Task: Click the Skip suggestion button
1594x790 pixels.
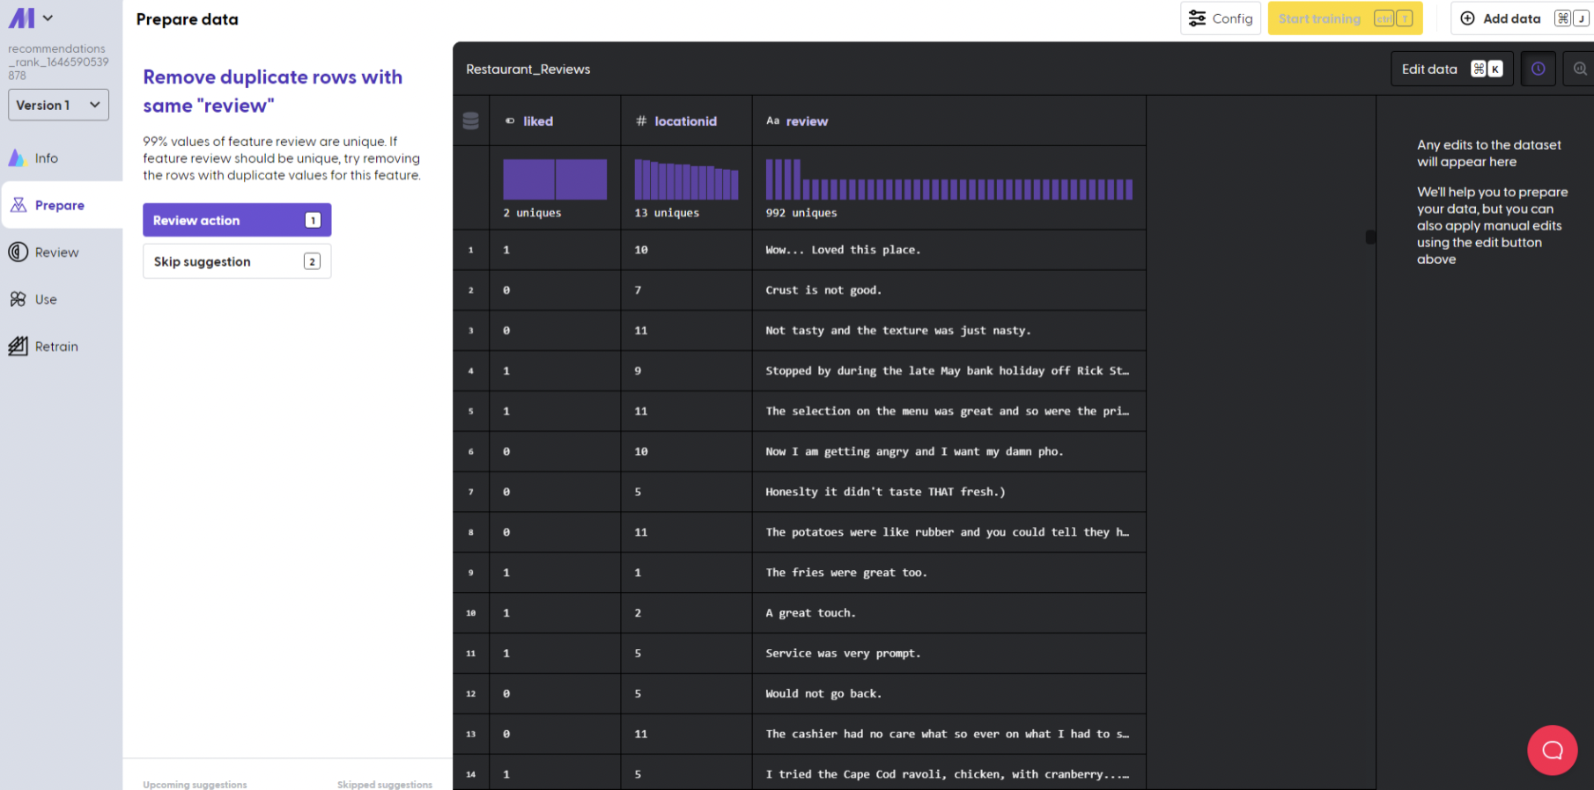Action: click(x=237, y=261)
